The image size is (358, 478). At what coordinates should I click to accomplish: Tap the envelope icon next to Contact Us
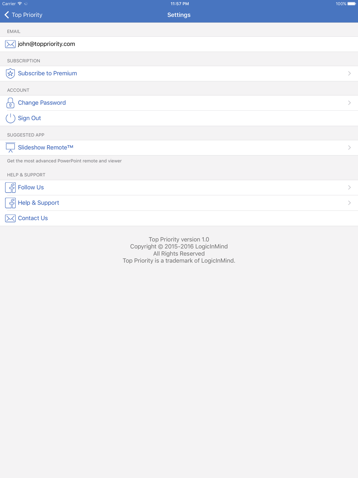[10, 218]
